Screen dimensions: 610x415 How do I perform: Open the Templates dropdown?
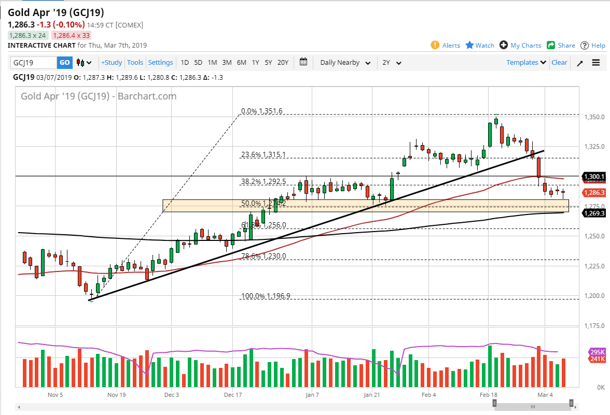(526, 62)
